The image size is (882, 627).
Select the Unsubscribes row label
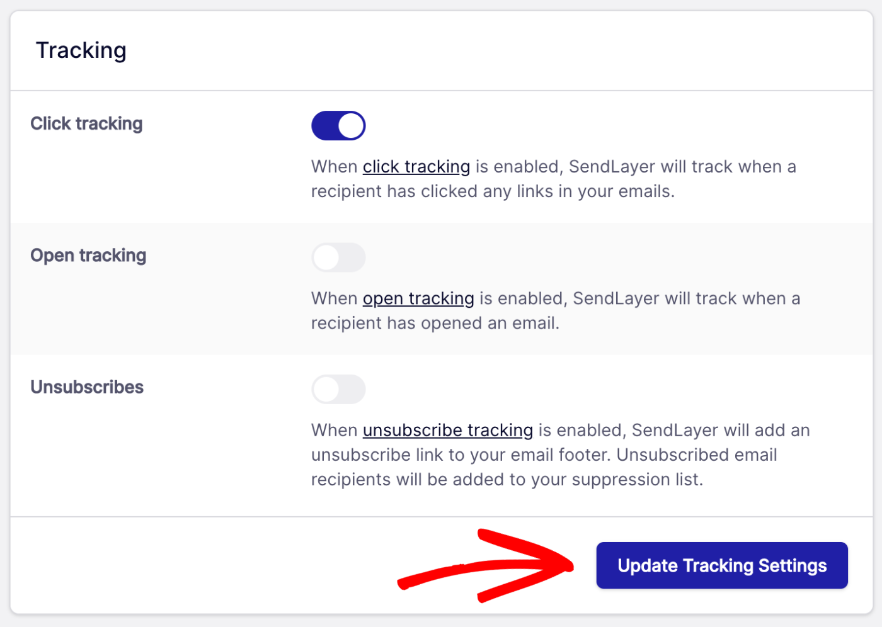pyautogui.click(x=87, y=387)
